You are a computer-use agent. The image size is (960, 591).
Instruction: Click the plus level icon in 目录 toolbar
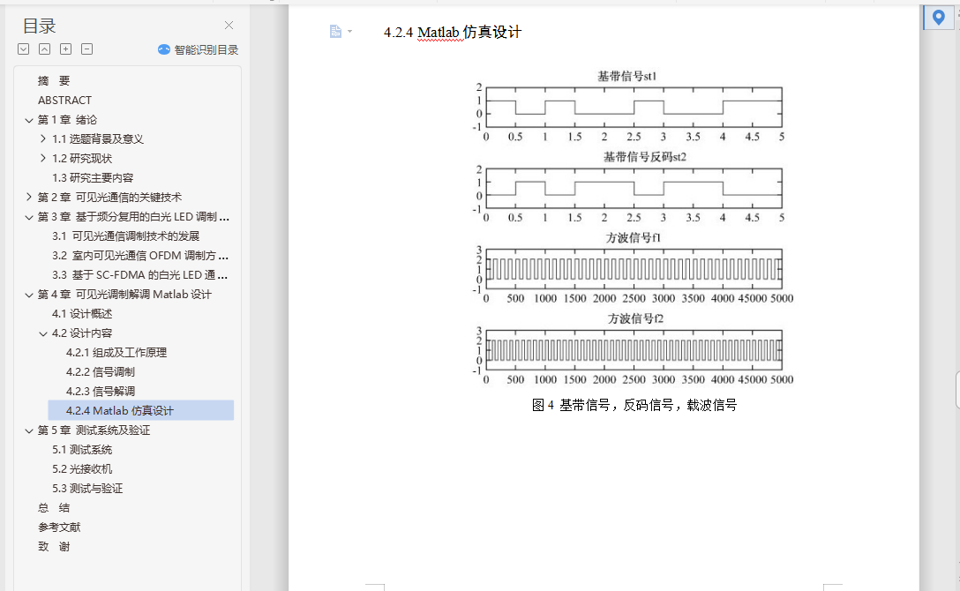(x=65, y=49)
